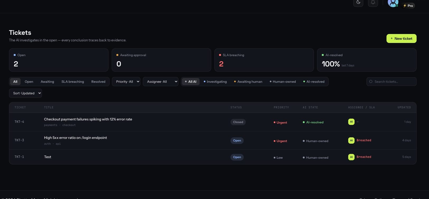Viewport: 429px width, 199px height.
Task: Open user avatar profile menu
Action: click(393, 3)
